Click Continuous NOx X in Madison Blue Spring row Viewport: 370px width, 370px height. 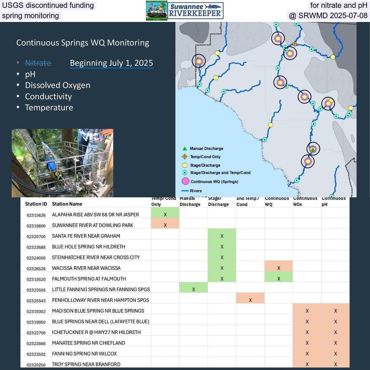pyautogui.click(x=307, y=309)
